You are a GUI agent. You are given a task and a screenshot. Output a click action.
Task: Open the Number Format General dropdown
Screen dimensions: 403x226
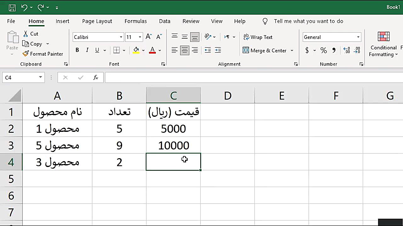pos(358,37)
